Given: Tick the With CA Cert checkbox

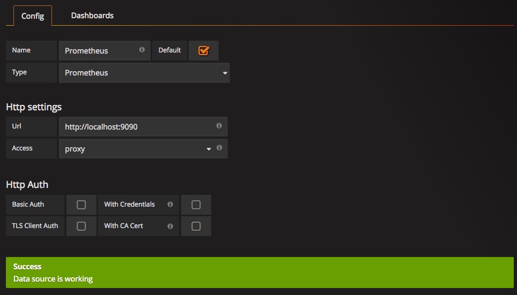Looking at the screenshot, I should coord(196,226).
